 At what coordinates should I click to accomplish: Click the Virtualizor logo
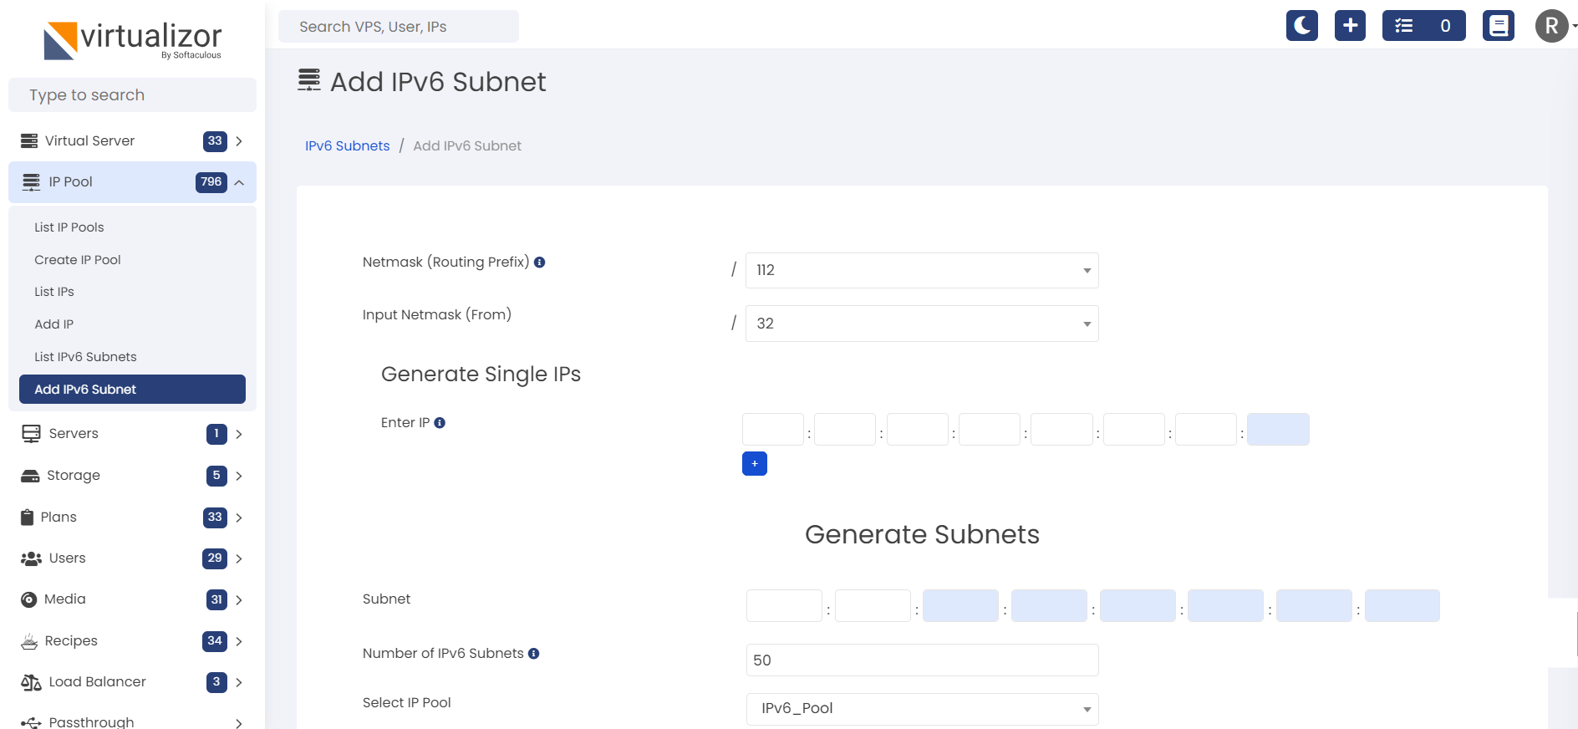point(133,40)
